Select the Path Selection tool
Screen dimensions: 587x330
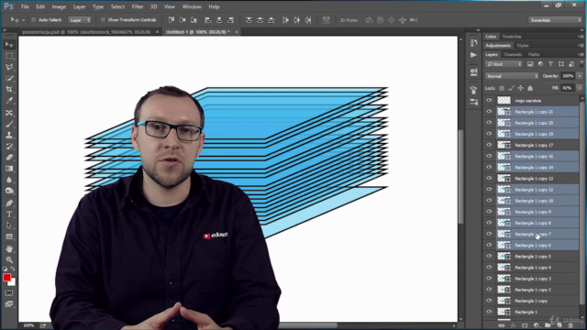point(9,225)
